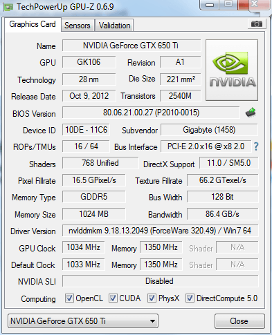
Task: Click the BIOS Version field
Action: (151, 113)
